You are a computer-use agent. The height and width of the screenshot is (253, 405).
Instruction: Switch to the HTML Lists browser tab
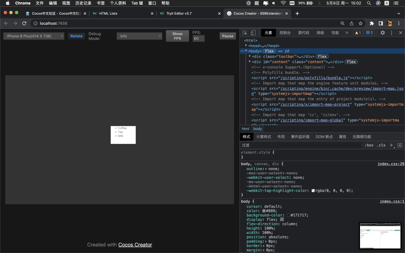[108, 13]
